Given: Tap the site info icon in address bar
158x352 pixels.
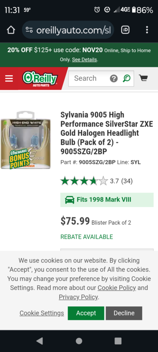Looking at the screenshot, I should point(29,30).
